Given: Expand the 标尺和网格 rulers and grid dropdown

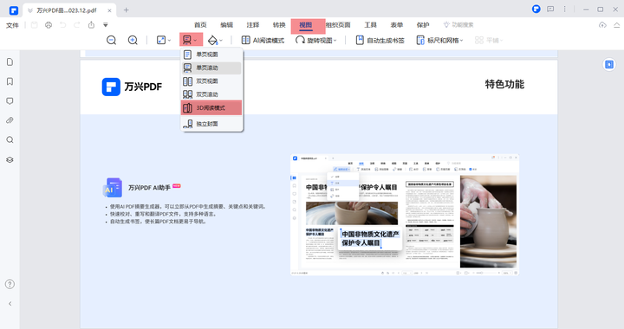Looking at the screenshot, I should coord(439,40).
